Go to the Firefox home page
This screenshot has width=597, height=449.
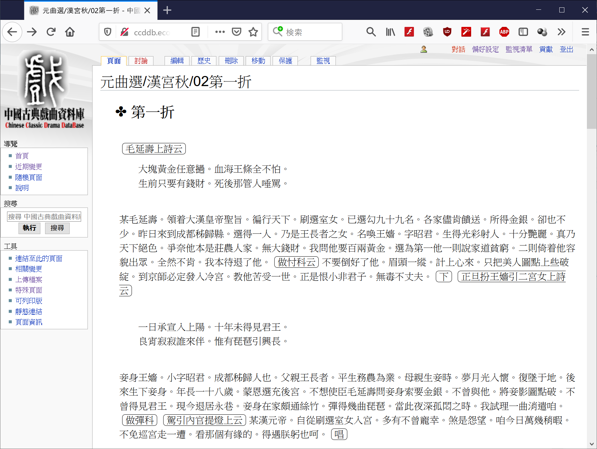(x=70, y=32)
